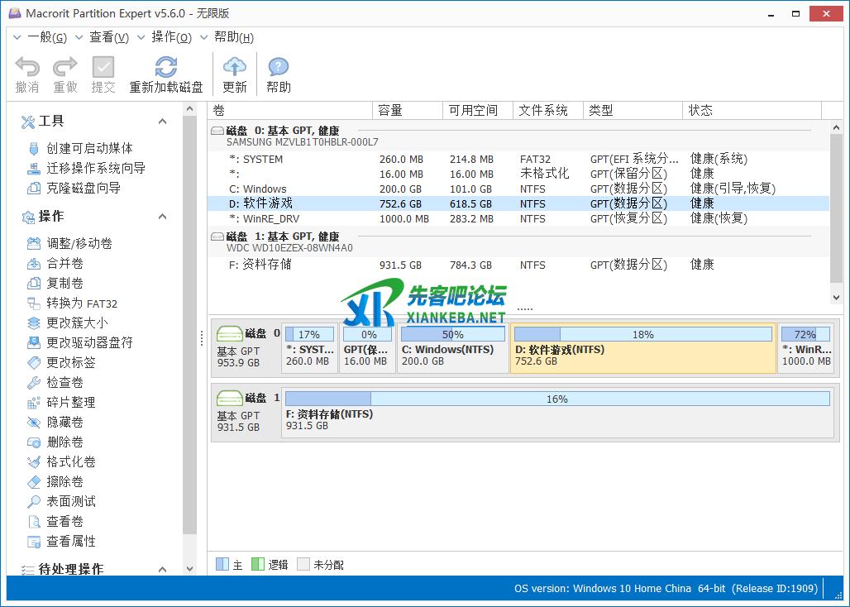Collapse the 工具 section
This screenshot has width=850, height=607.
tap(162, 122)
